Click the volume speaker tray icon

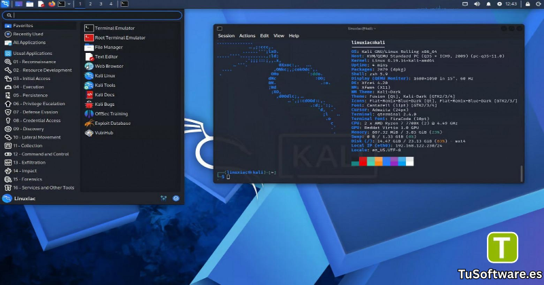pos(477,4)
